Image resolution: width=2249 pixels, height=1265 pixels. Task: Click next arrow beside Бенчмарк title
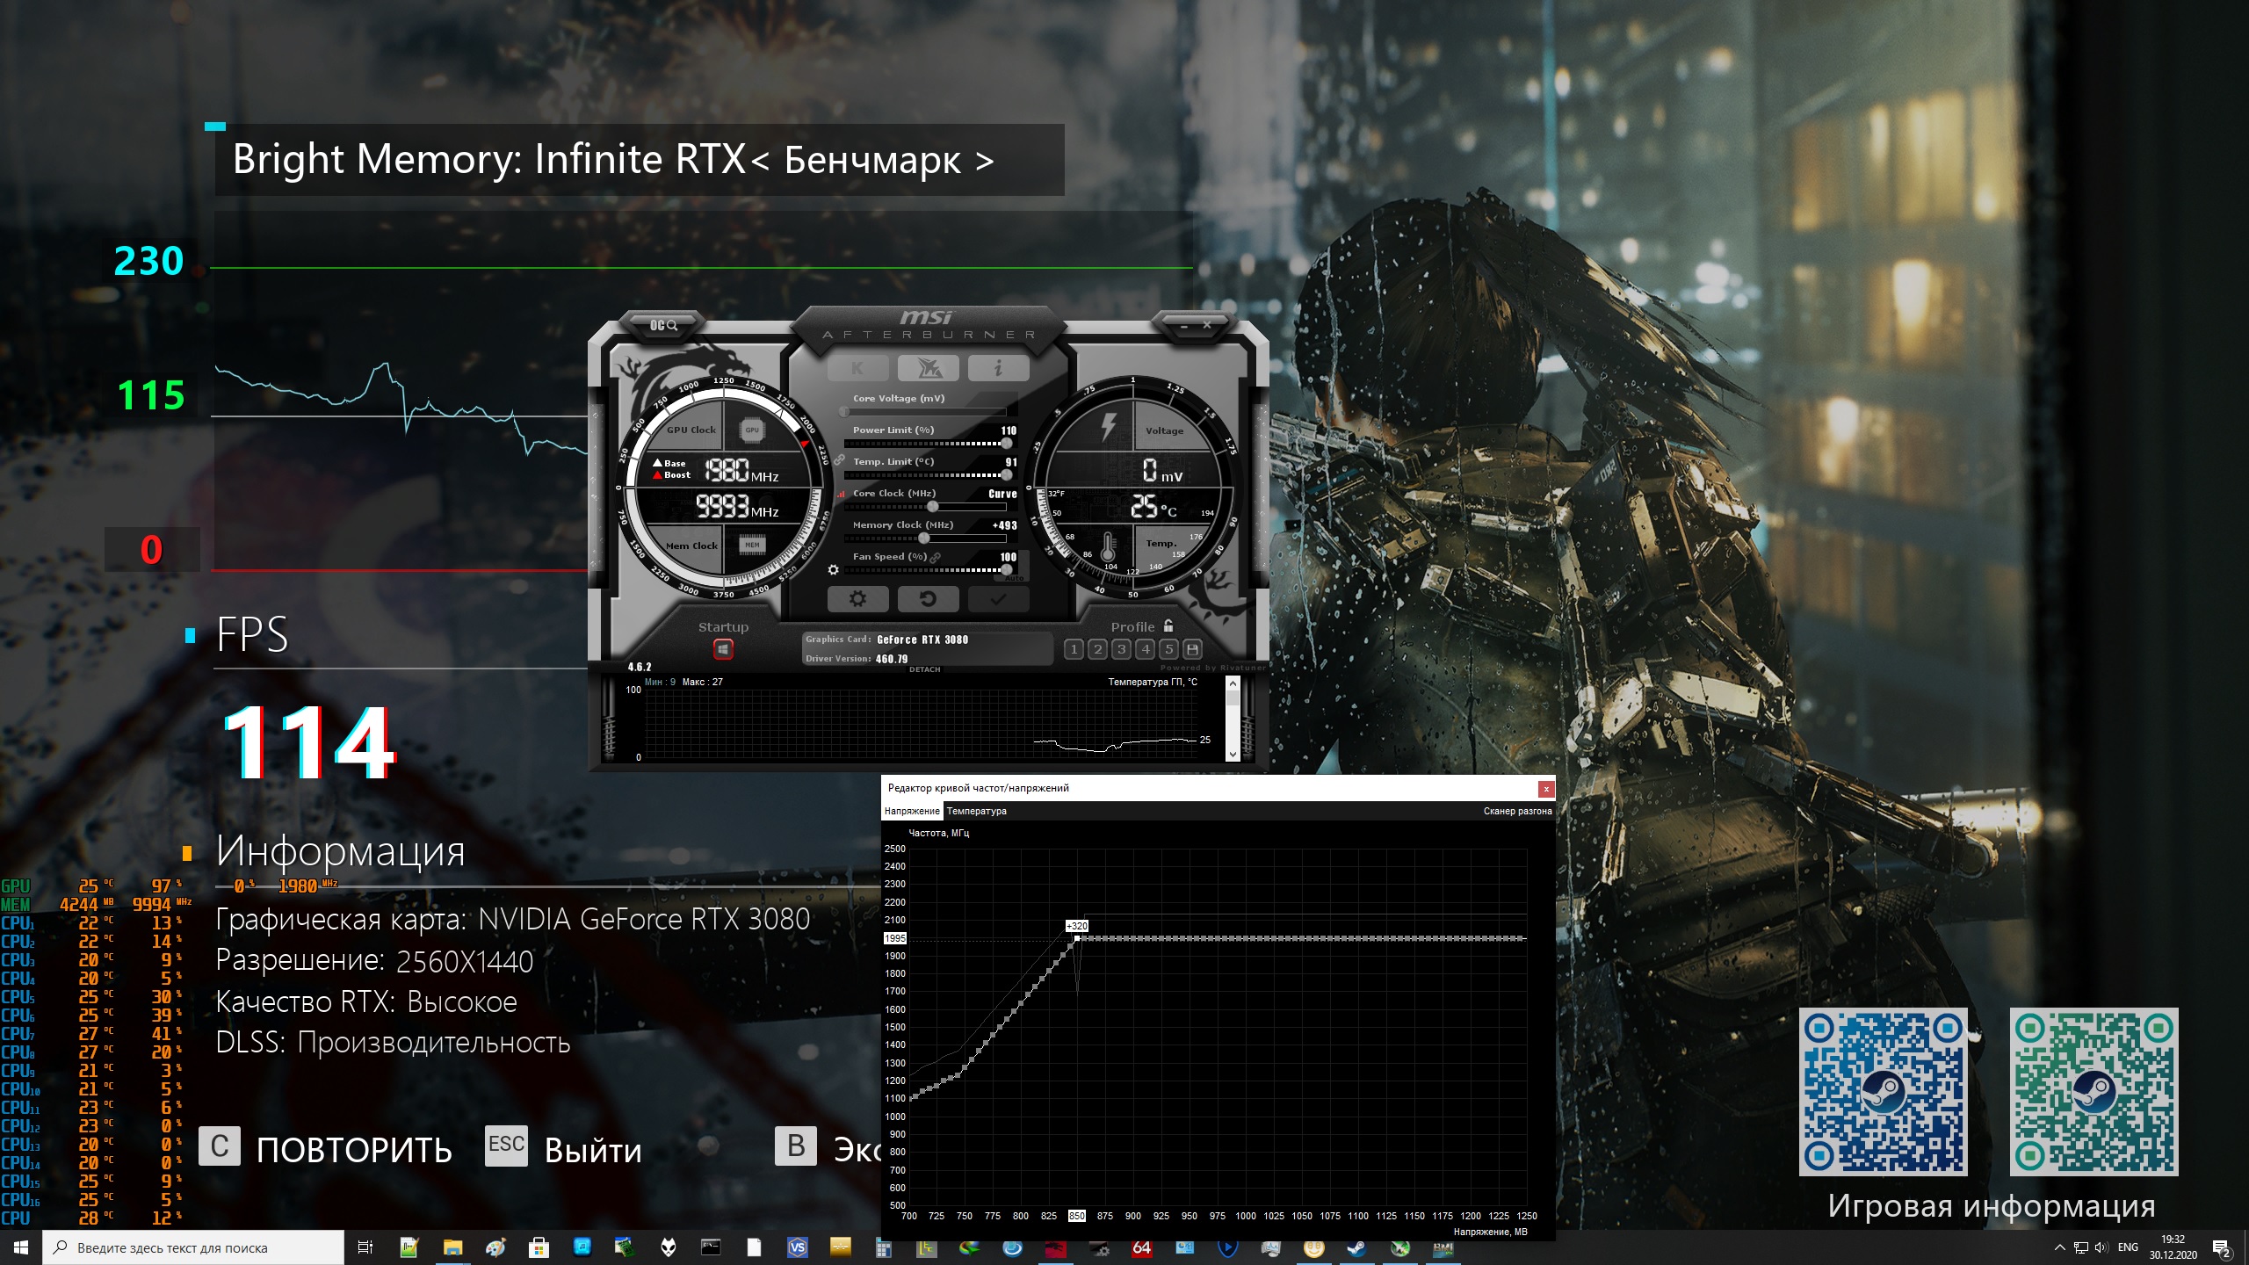pyautogui.click(x=985, y=161)
